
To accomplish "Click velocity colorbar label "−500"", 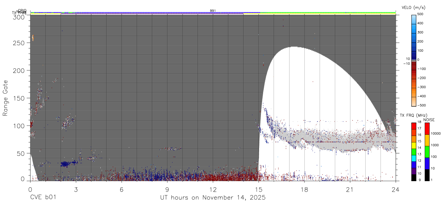I will click(421, 105).
